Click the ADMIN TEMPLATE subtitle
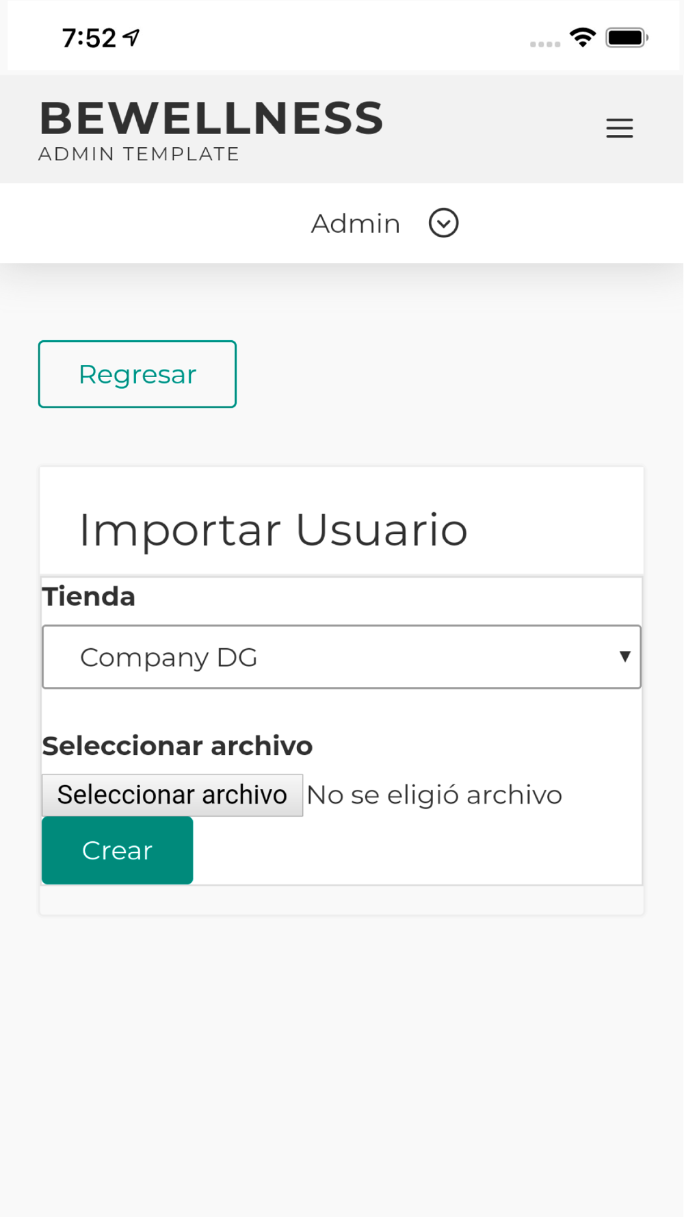 139,154
